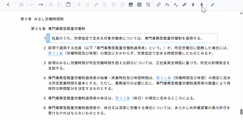This screenshot has height=120, width=243.
Task: Click the copy icon
Action: click(60, 5)
